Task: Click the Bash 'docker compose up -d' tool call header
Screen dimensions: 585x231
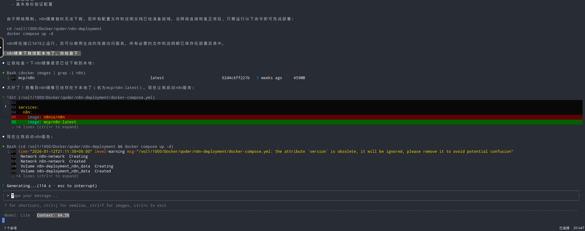Action: pos(90,147)
